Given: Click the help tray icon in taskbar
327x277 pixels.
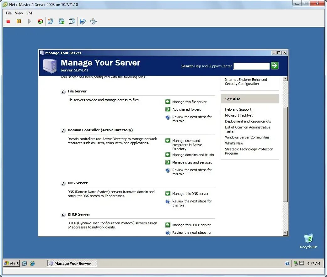Looking at the screenshot, I should (x=287, y=264).
